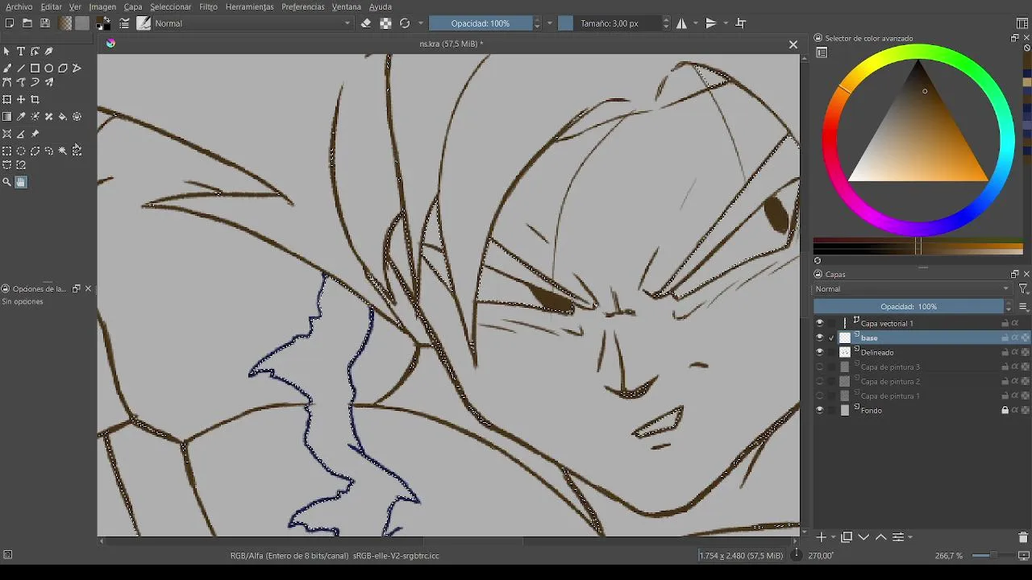Screen dimensions: 1032x580
Task: Select the Fill bucket tool
Action: 63,117
